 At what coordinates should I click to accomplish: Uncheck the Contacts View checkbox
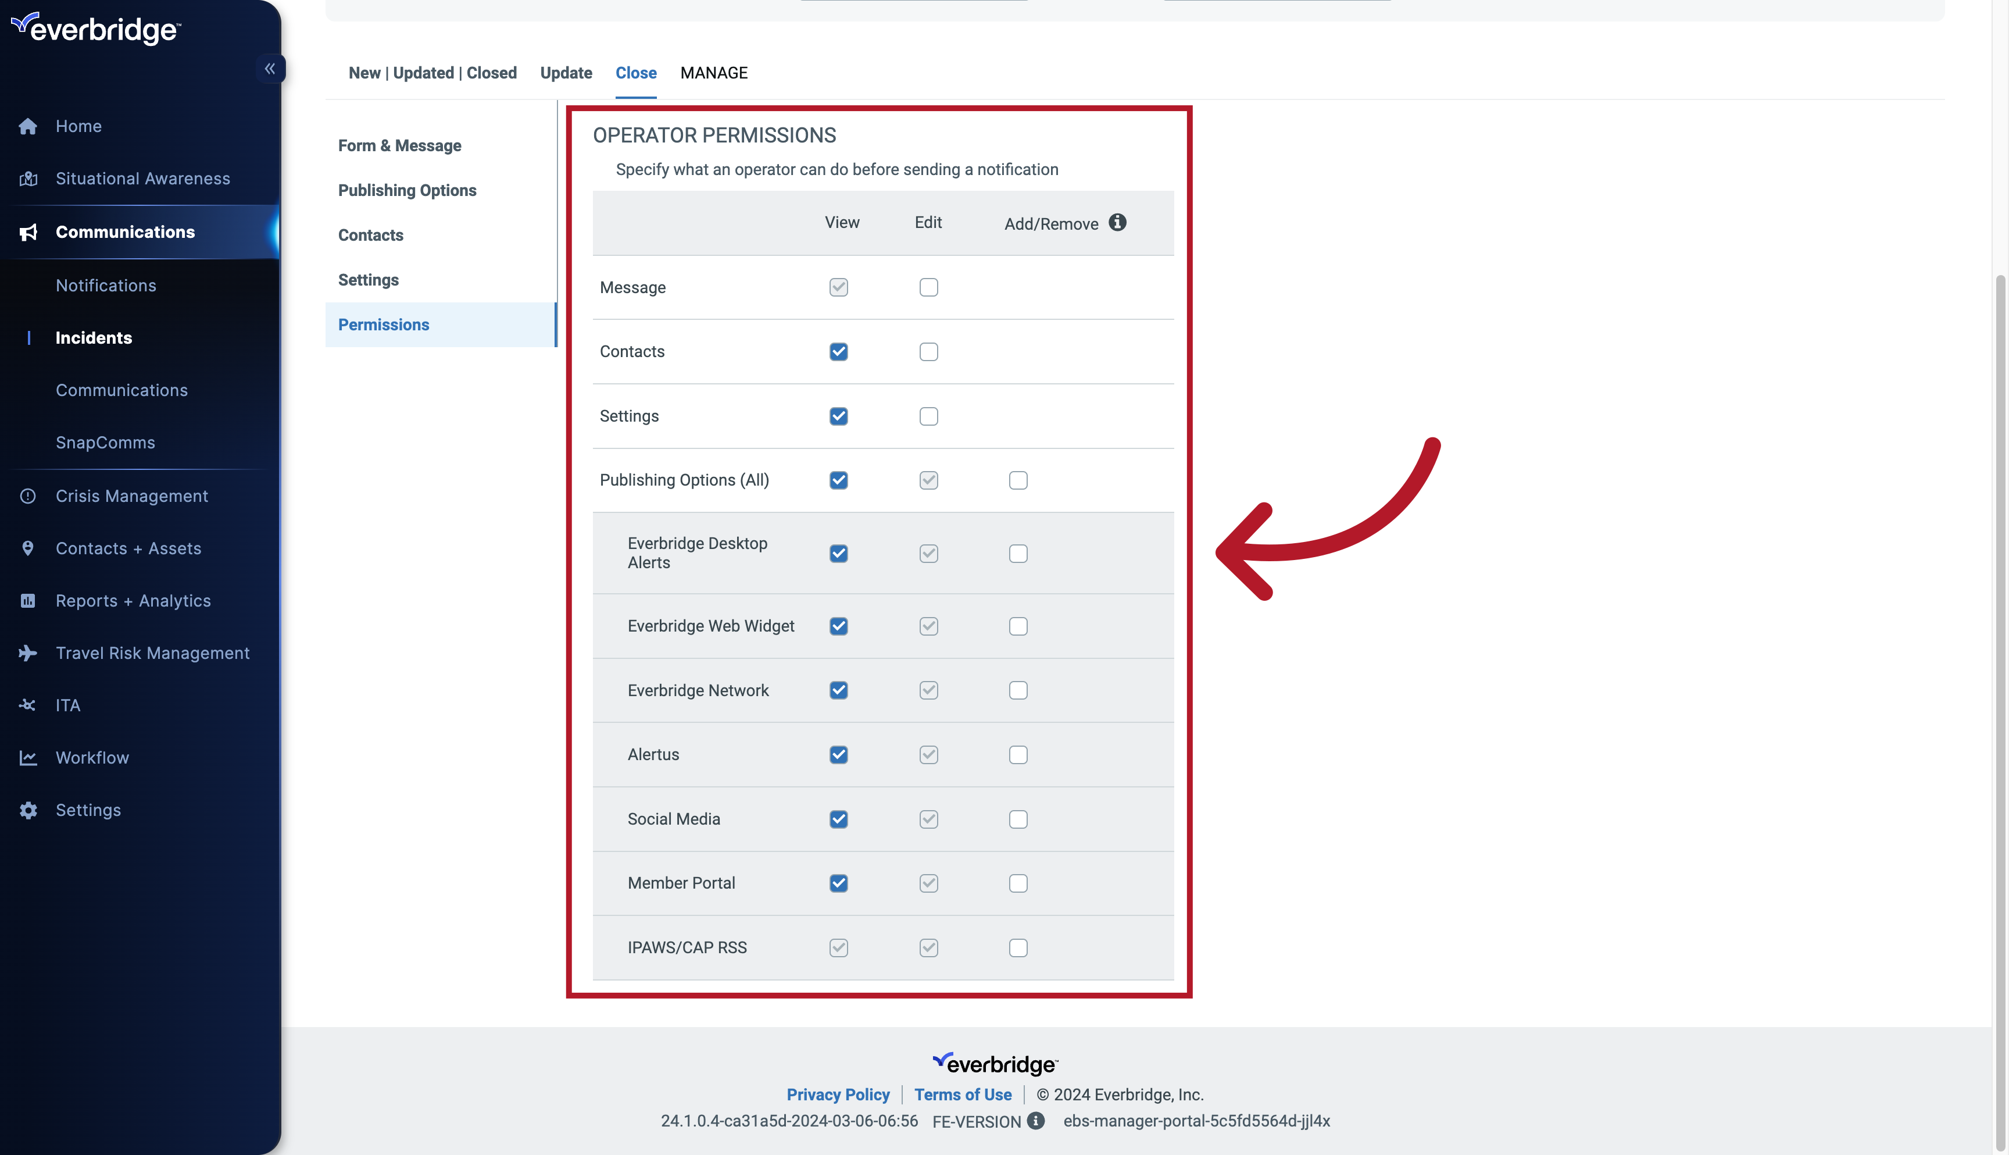click(838, 351)
